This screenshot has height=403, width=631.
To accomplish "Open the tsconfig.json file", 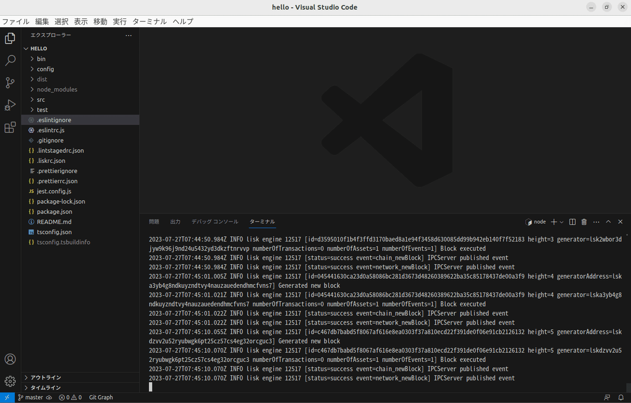I will 80,232.
